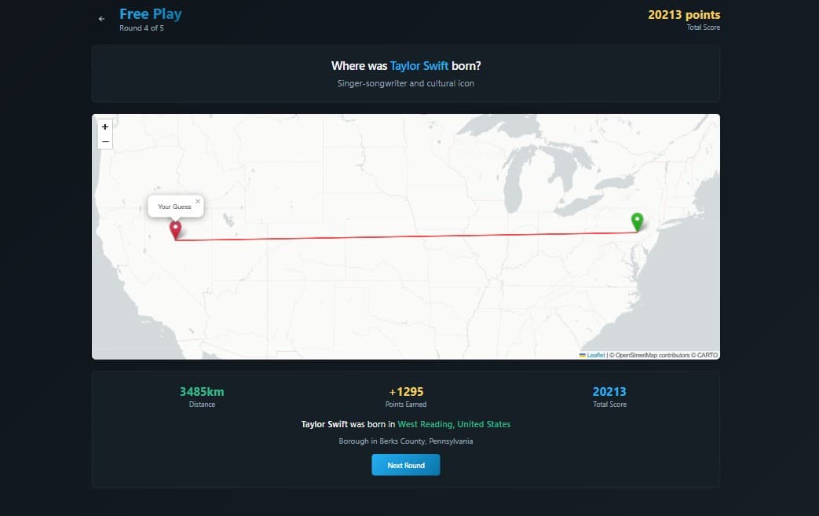Click the Leaflet flag icon in attribution
Screen dimensions: 819x516
(584, 354)
